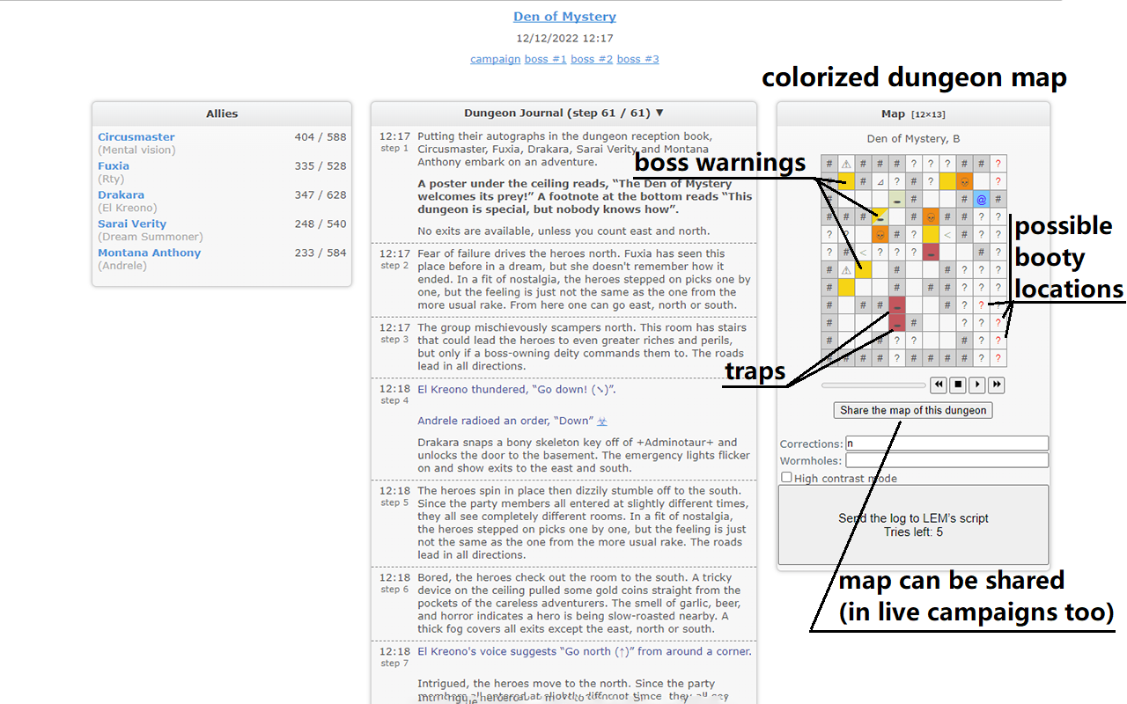1127x704 pixels.
Task: Click the blue @ hero position cell
Action: pos(981,199)
